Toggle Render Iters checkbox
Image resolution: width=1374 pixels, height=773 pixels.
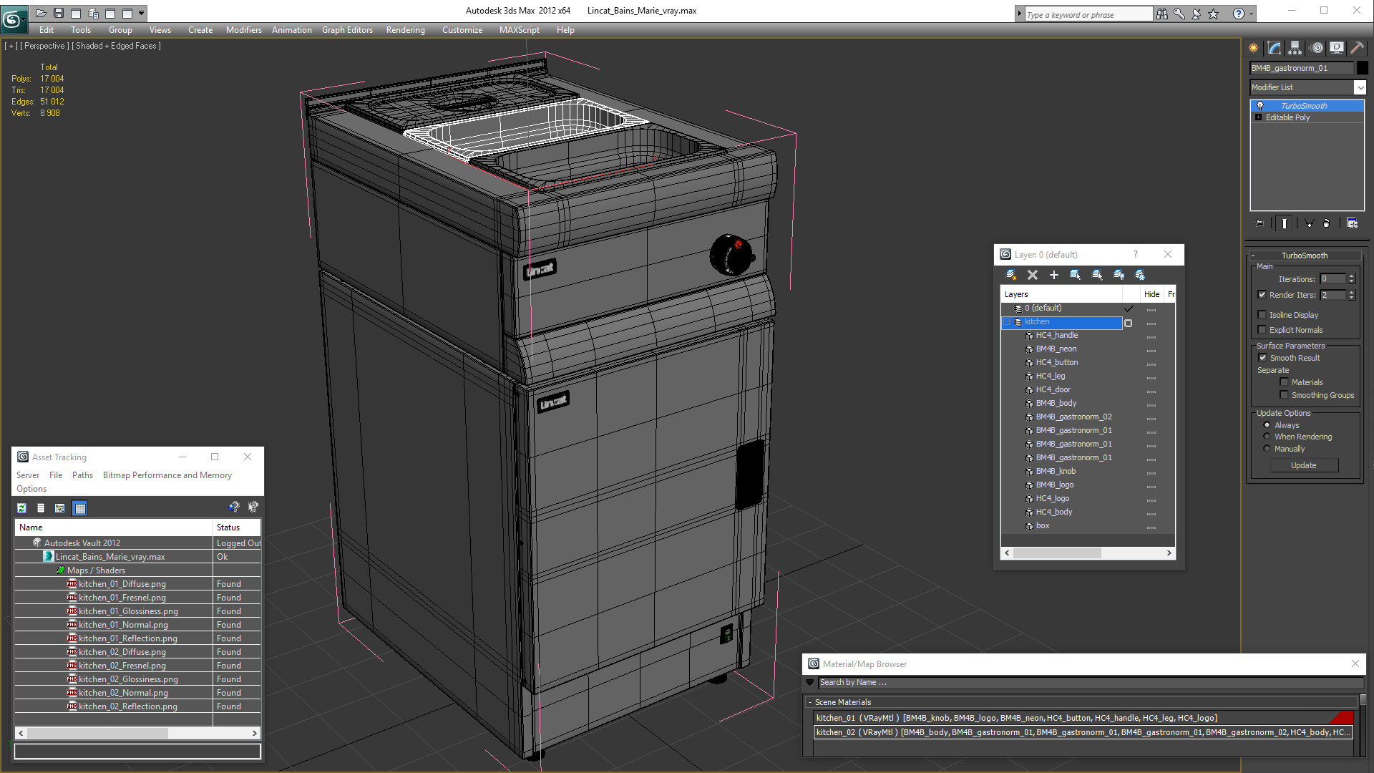(x=1262, y=295)
